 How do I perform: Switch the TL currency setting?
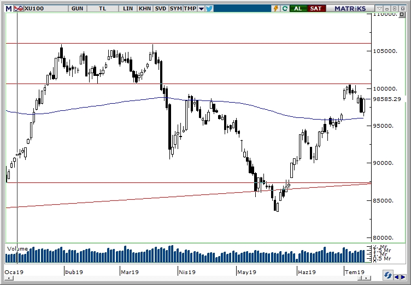pyautogui.click(x=103, y=9)
